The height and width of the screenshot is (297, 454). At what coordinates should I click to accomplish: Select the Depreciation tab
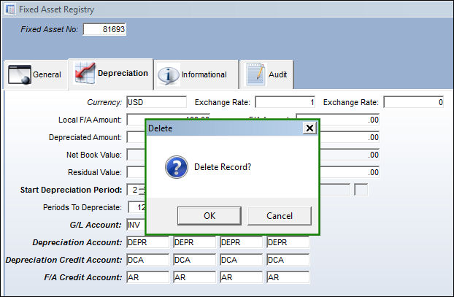point(111,74)
